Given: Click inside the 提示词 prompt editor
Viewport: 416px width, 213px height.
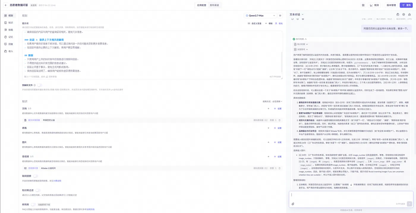Looking at the screenshot, I should click(152, 55).
